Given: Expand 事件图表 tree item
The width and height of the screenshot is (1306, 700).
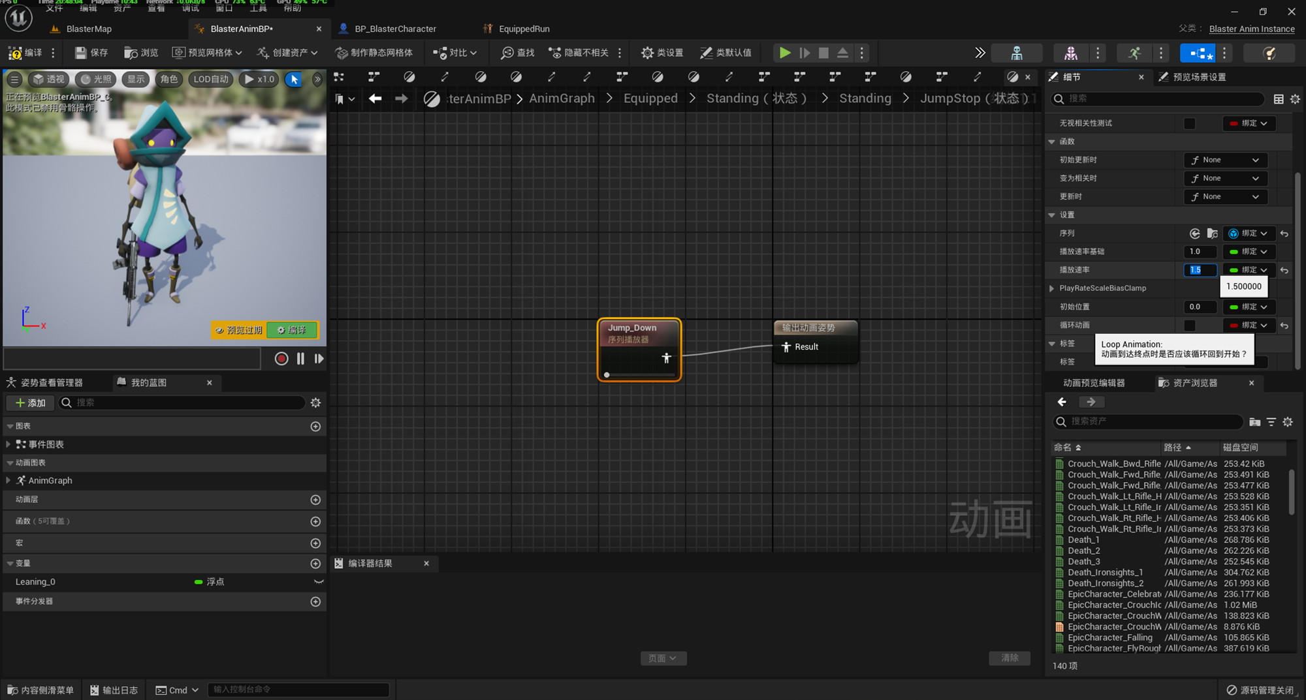Looking at the screenshot, I should 8,444.
